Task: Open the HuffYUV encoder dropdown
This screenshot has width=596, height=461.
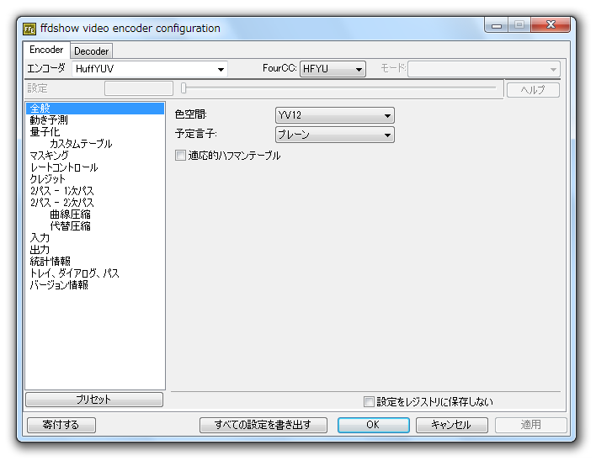Action: click(149, 69)
